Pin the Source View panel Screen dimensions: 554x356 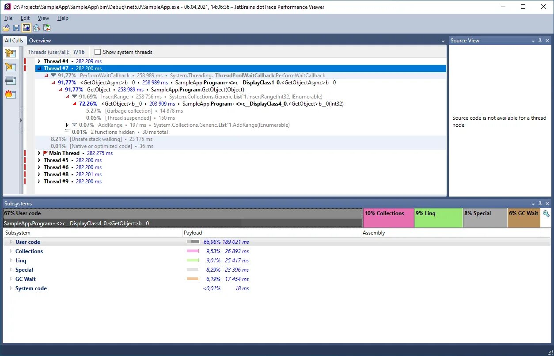click(540, 41)
